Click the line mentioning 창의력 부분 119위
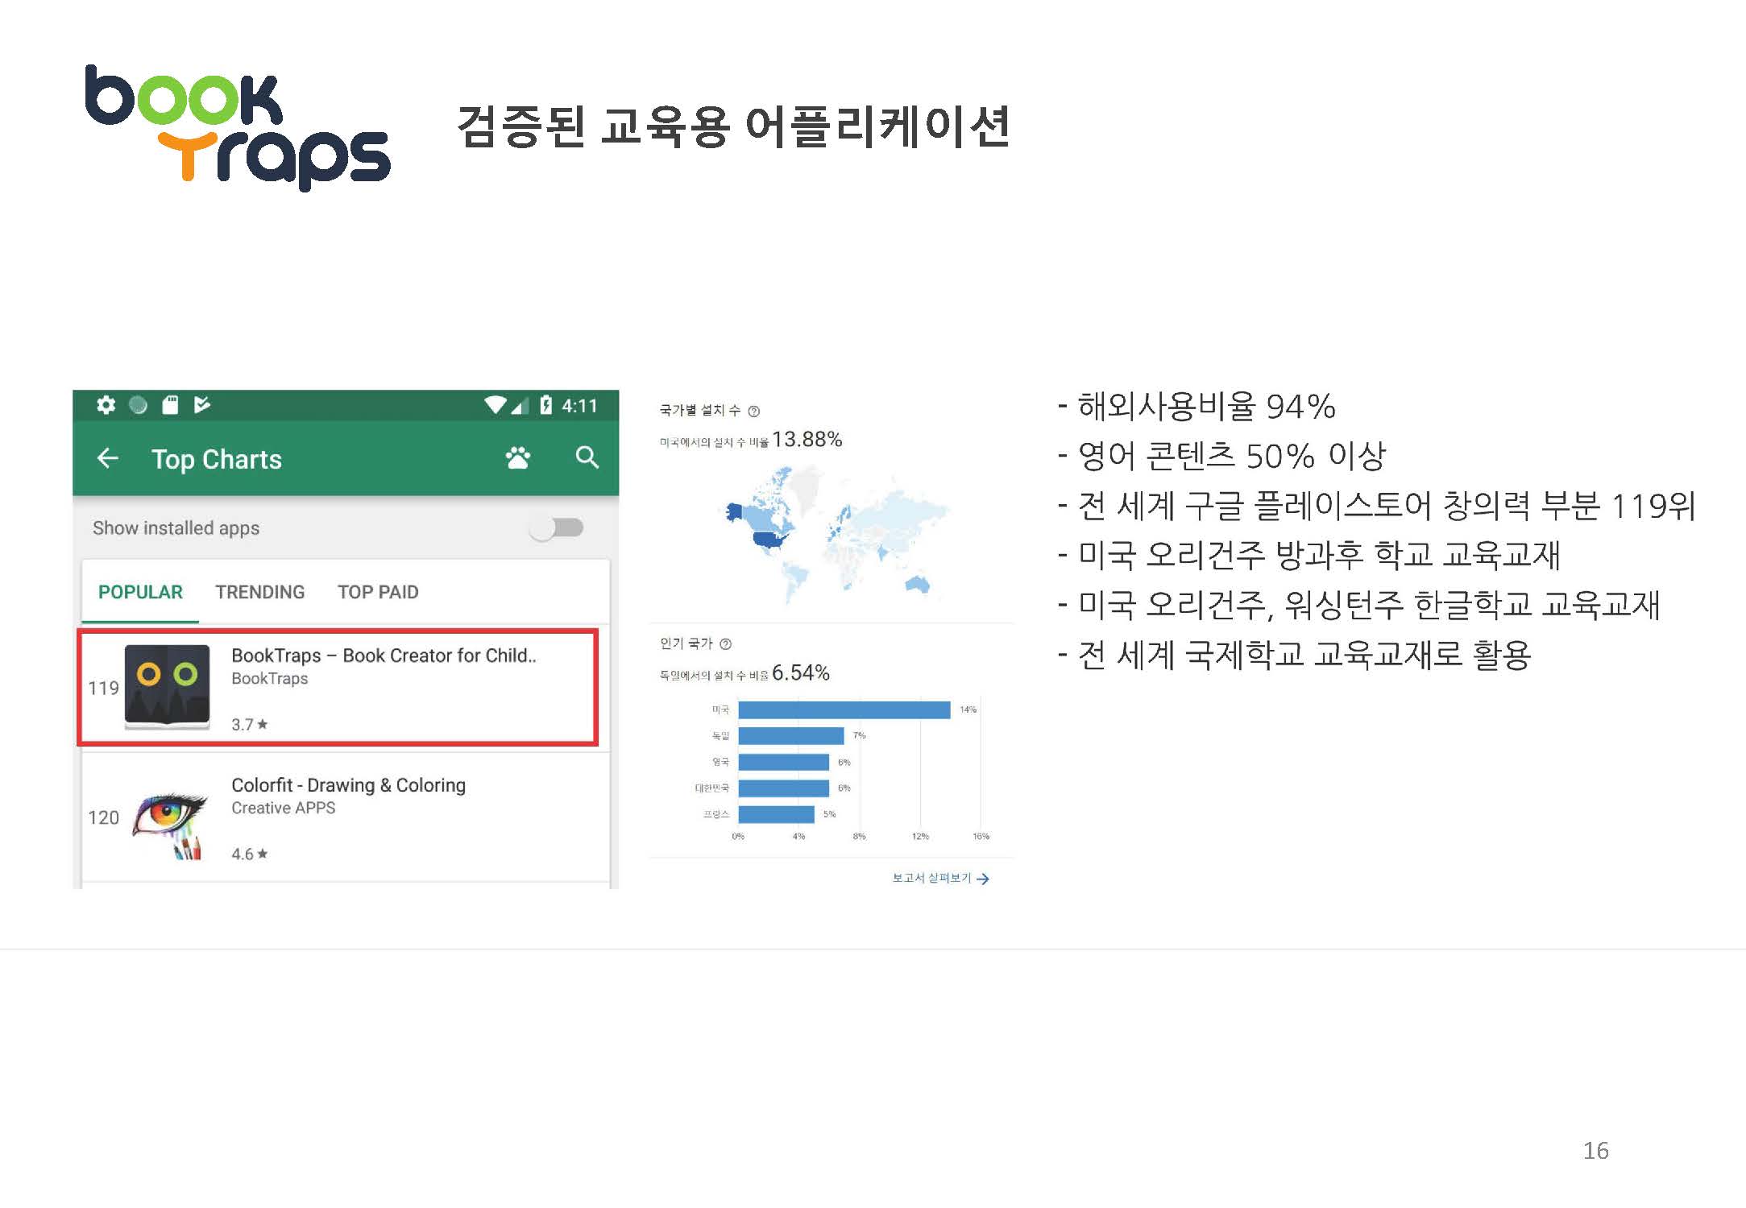Viewport: 1746px width, 1208px height. tap(1377, 506)
